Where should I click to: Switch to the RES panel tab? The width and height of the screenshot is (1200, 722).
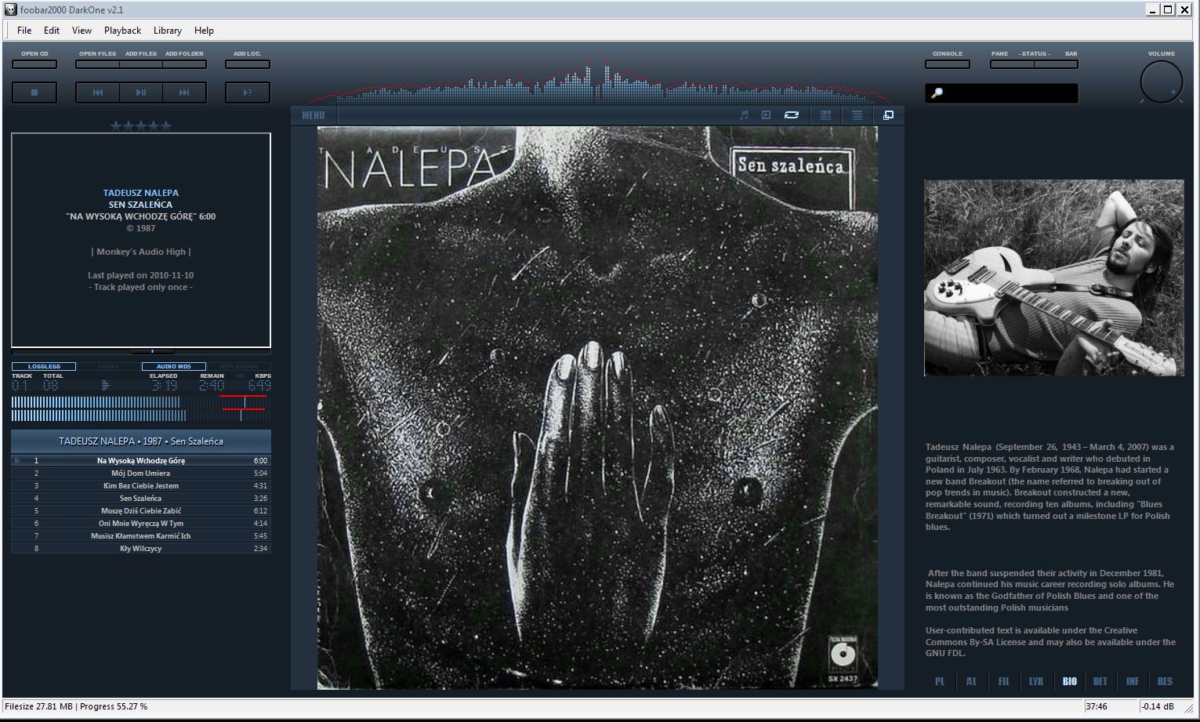coord(1165,681)
